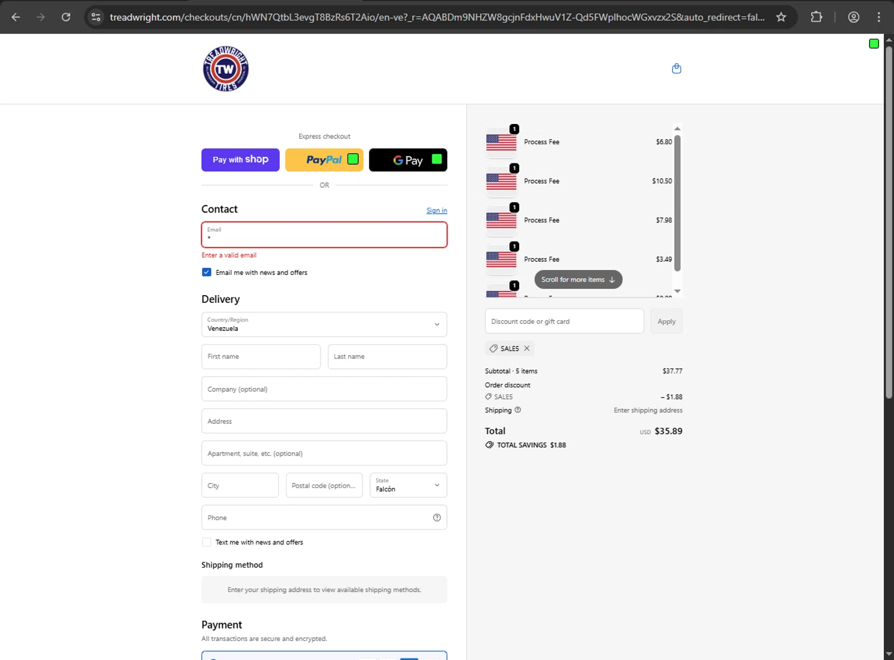Click the browser address bar URL
The image size is (894, 660).
(437, 17)
